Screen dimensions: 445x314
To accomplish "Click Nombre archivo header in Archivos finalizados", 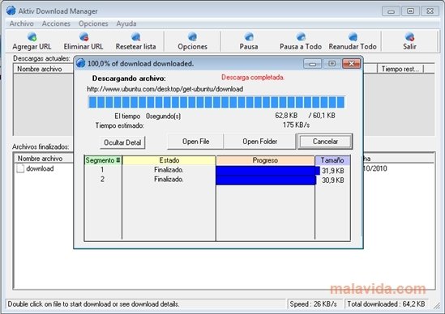I will coord(44,158).
